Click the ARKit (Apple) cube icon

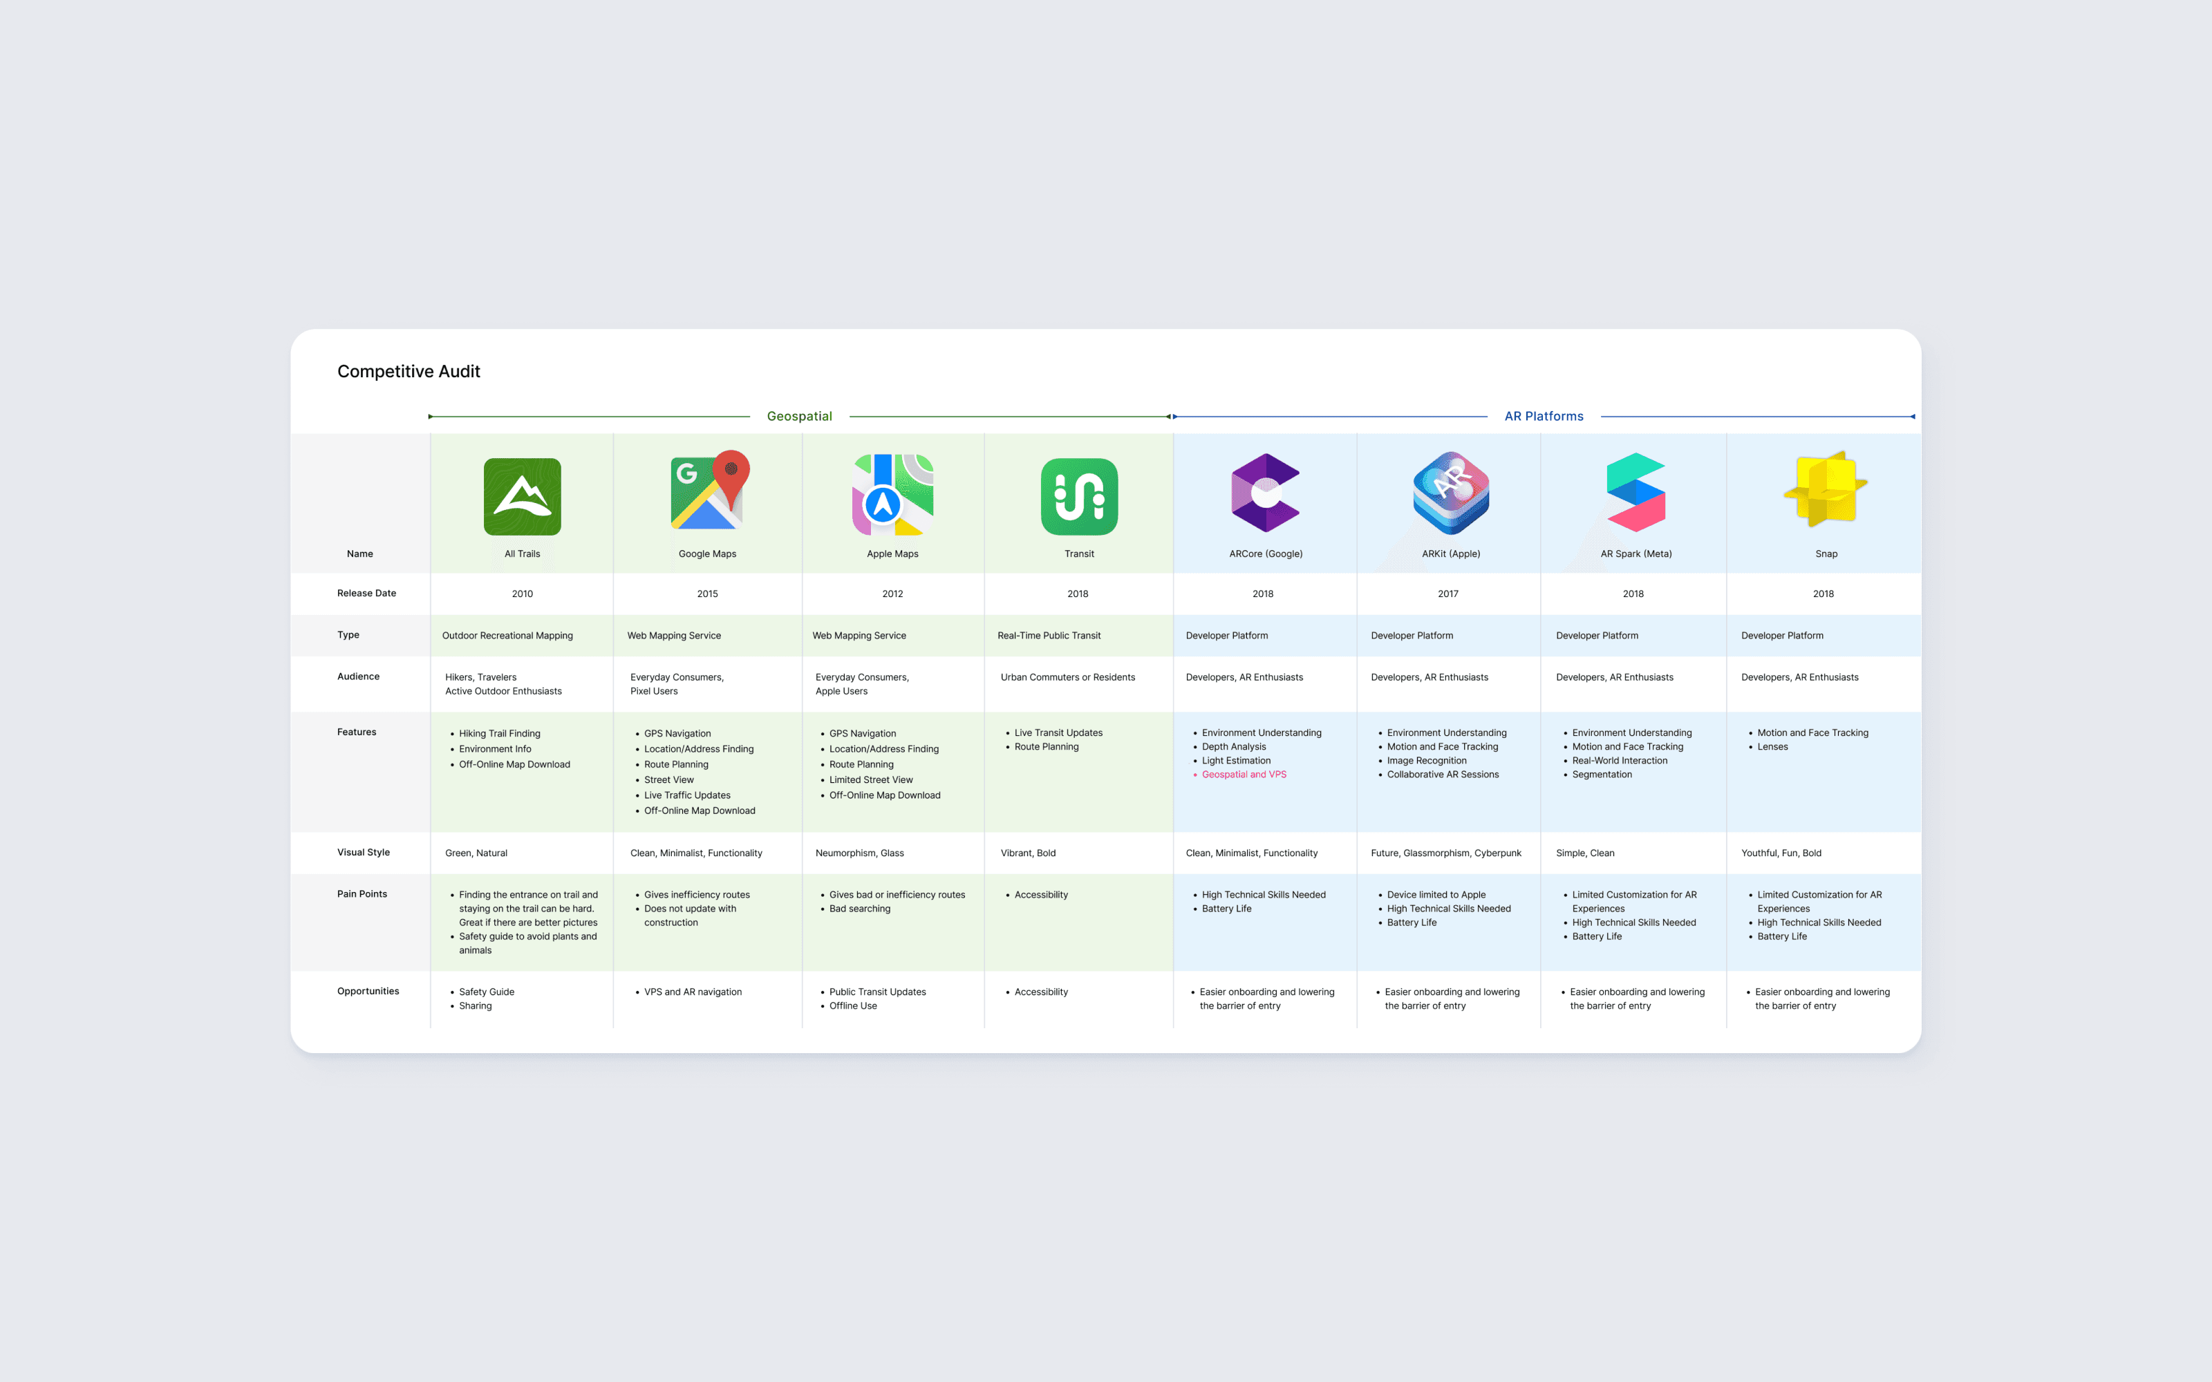[x=1451, y=493]
